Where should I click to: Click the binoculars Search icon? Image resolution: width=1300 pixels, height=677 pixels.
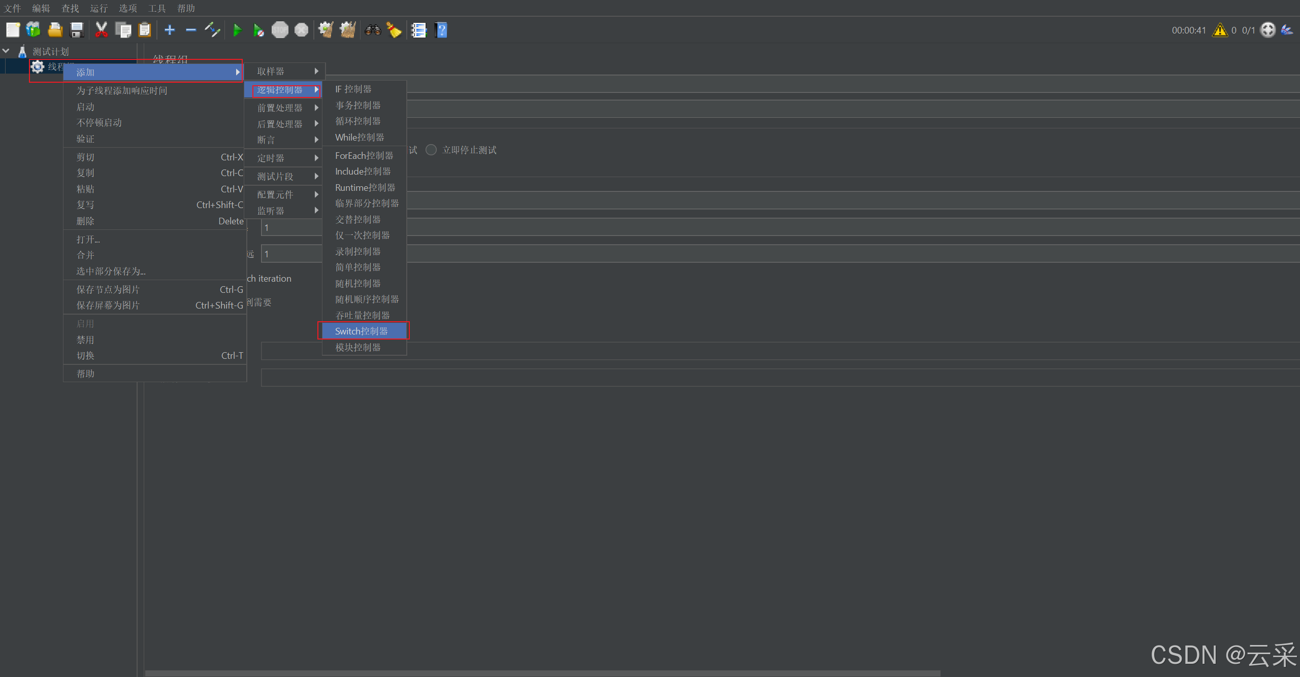[373, 30]
